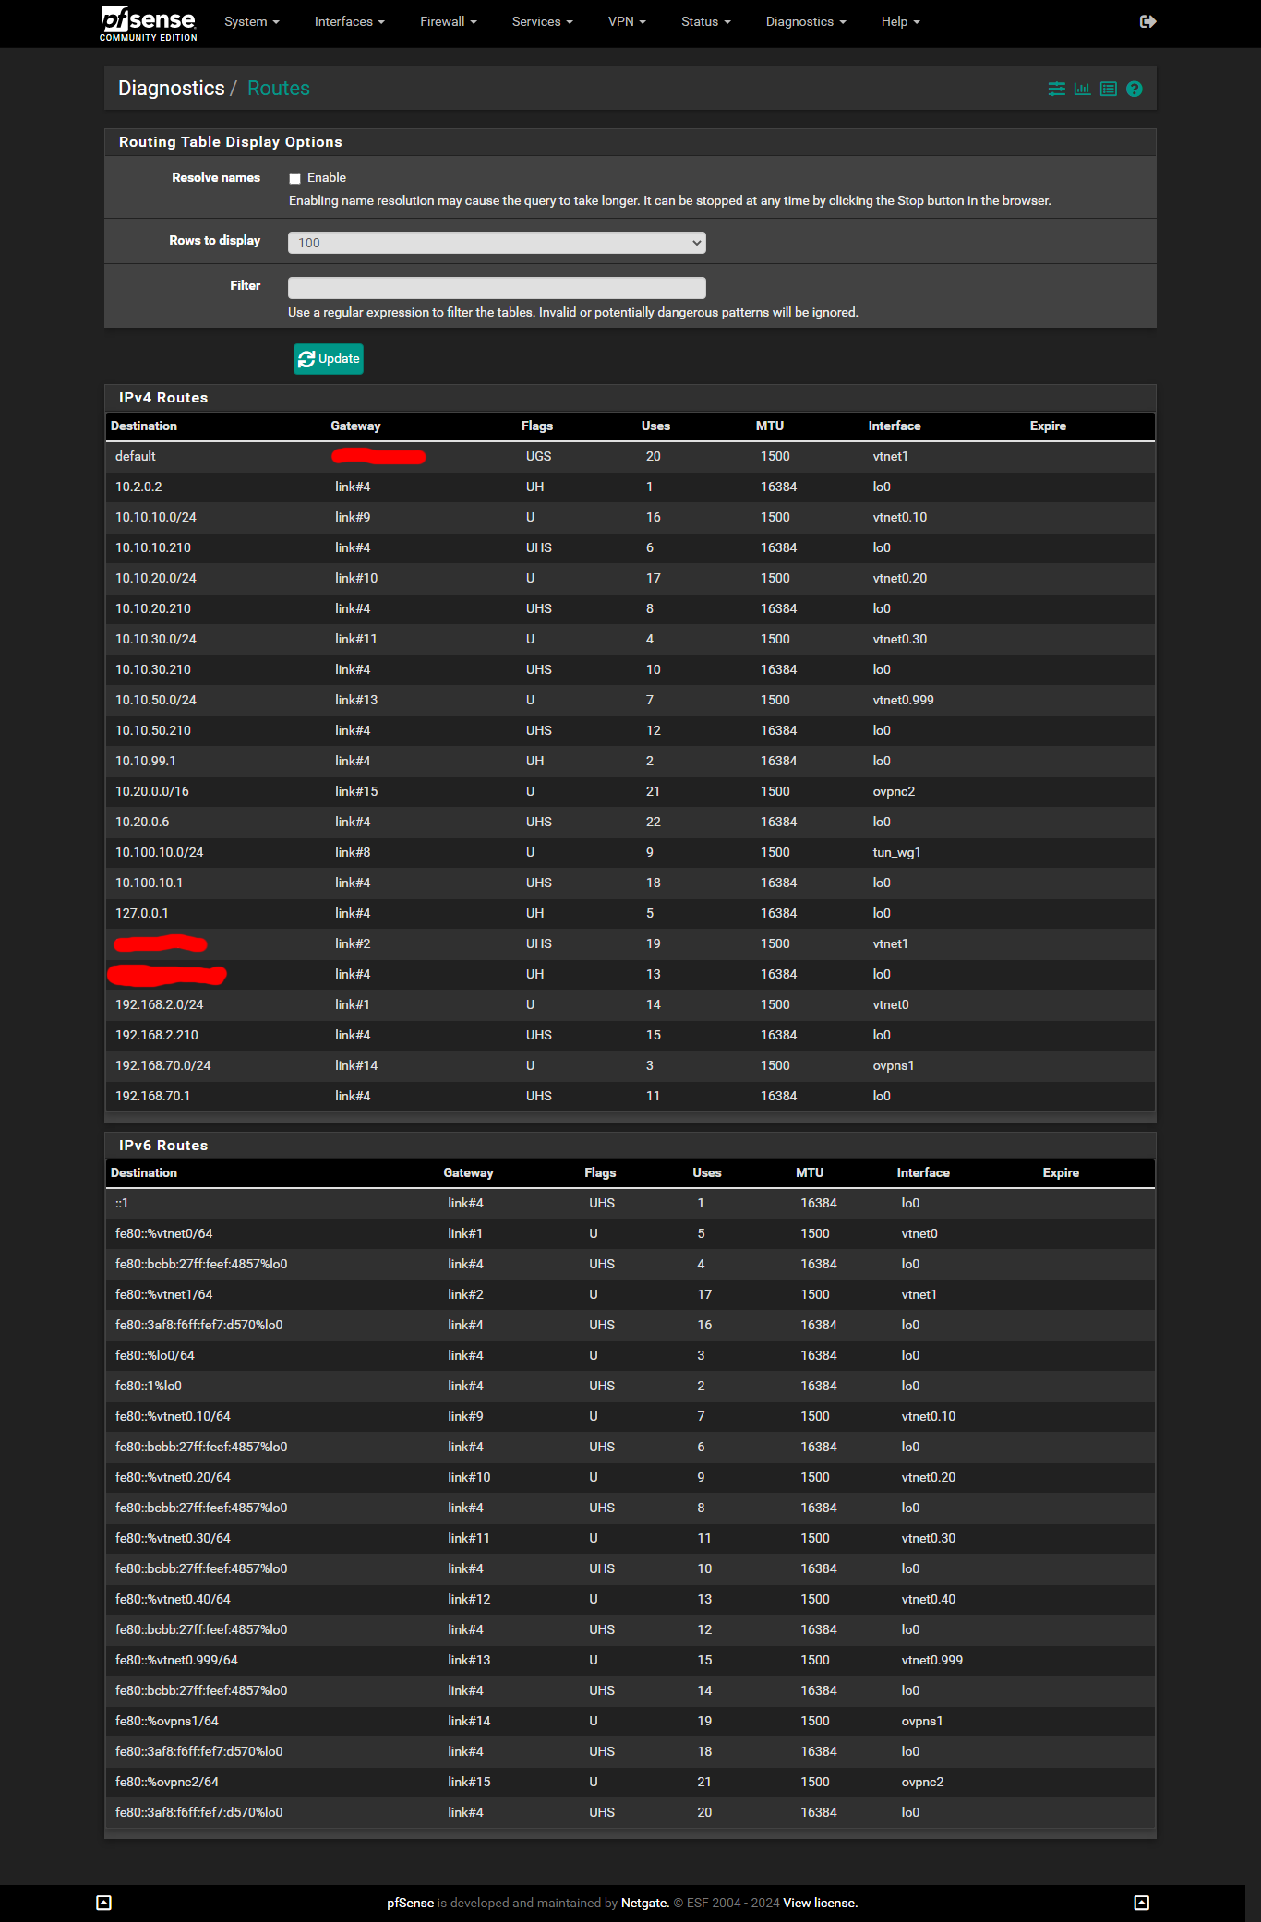Select IPv6 destination fe80::%vtnet0.999/64
Viewport: 1261px width, 1922px height.
tap(176, 1660)
